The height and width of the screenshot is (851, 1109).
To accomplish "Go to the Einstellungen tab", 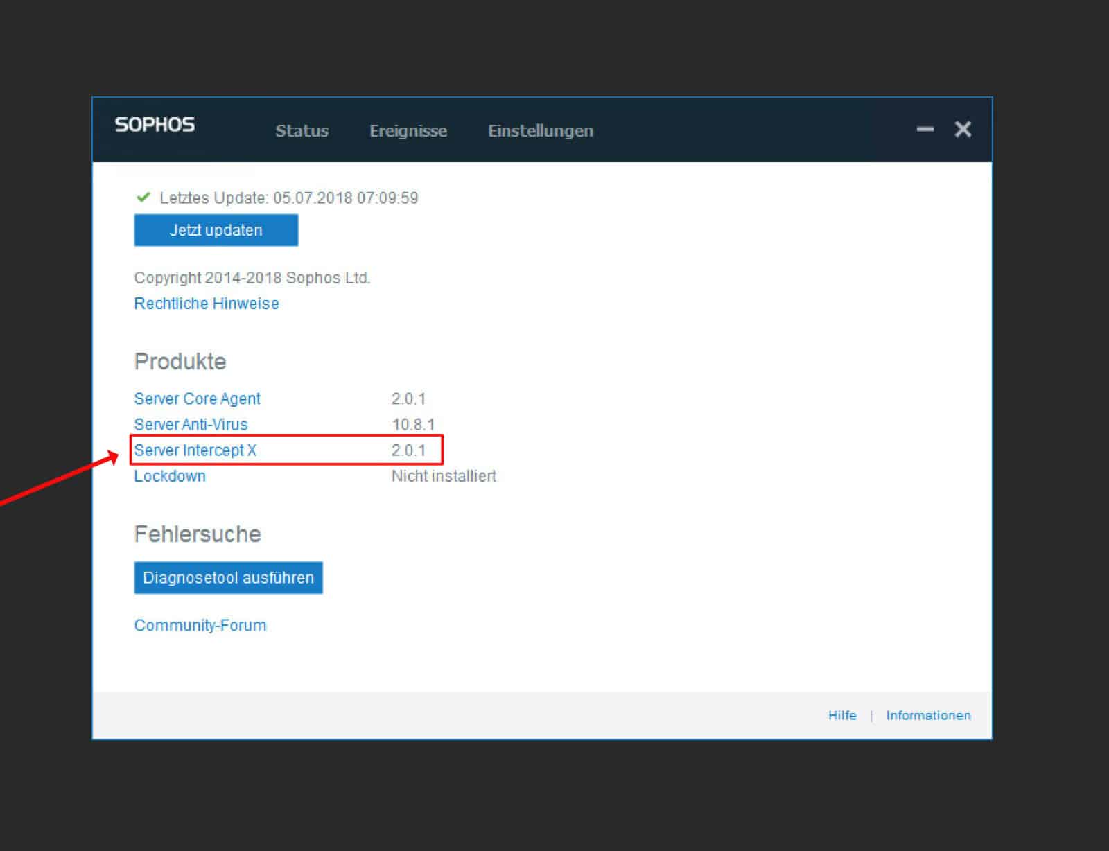I will (x=540, y=131).
